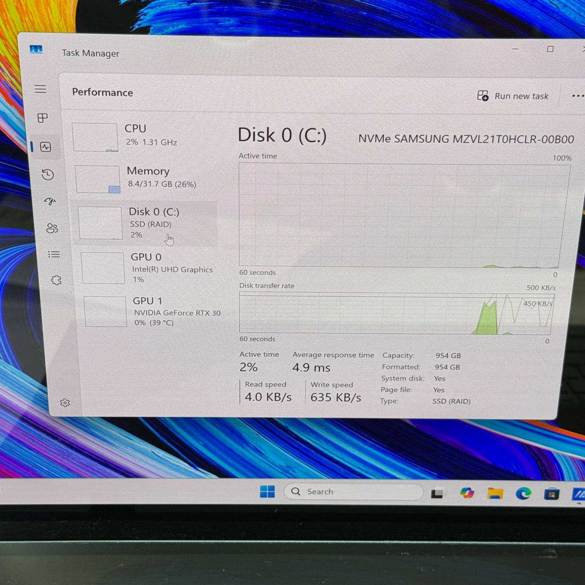Viewport: 585px width, 585px height.
Task: Open the hamburger navigation menu
Action: coord(40,89)
